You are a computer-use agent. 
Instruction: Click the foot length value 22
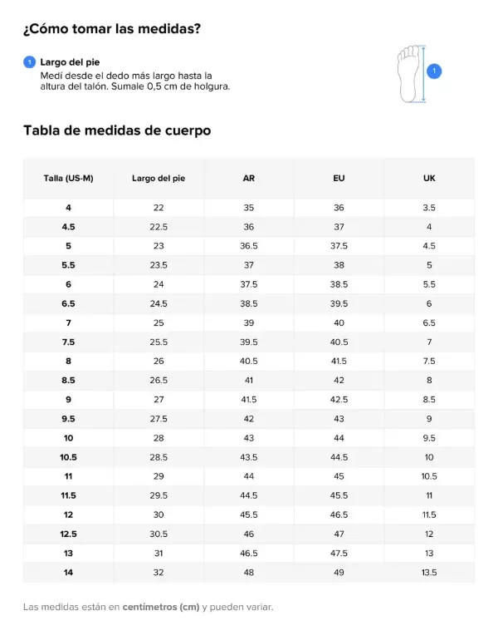click(159, 208)
